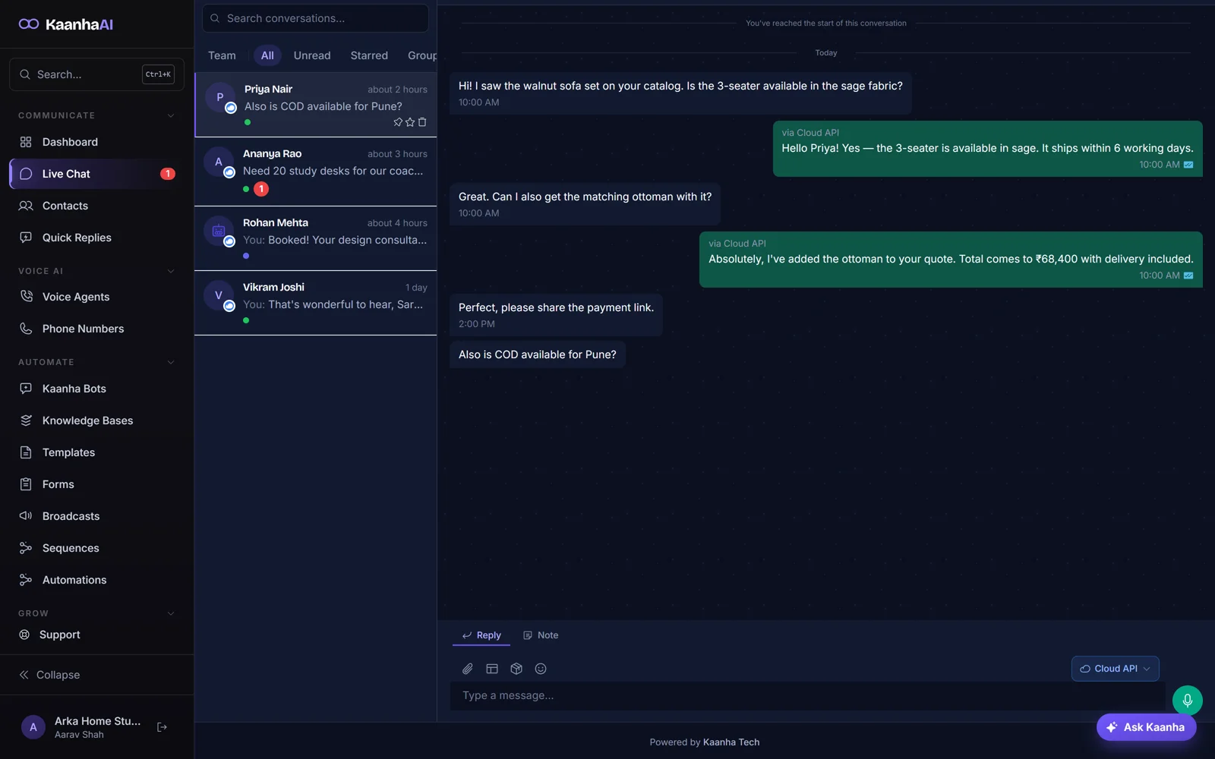Select the Reply tab
Screen dimensions: 1215x759
[x=481, y=635]
